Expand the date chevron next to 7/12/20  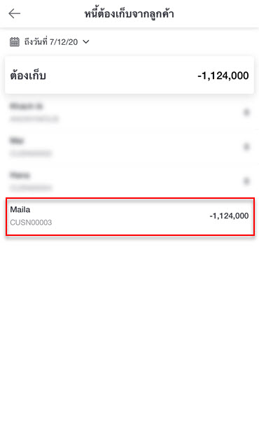coord(85,42)
